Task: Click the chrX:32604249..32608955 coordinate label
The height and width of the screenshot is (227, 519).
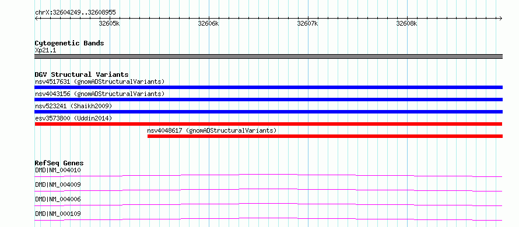Action: click(x=75, y=12)
